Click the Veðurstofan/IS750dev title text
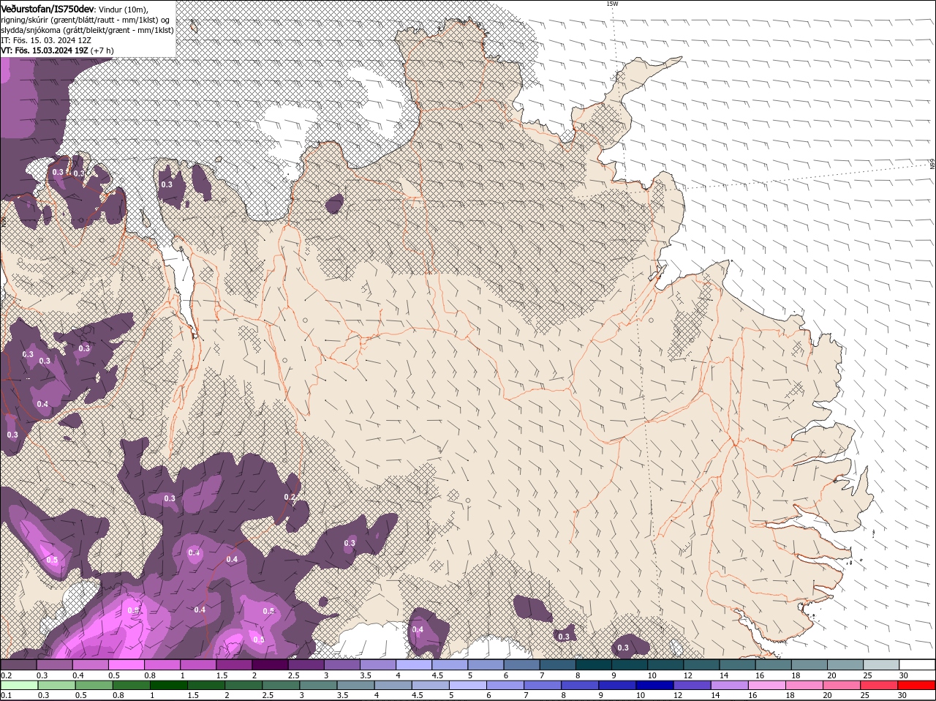936x701 pixels. 48,8
